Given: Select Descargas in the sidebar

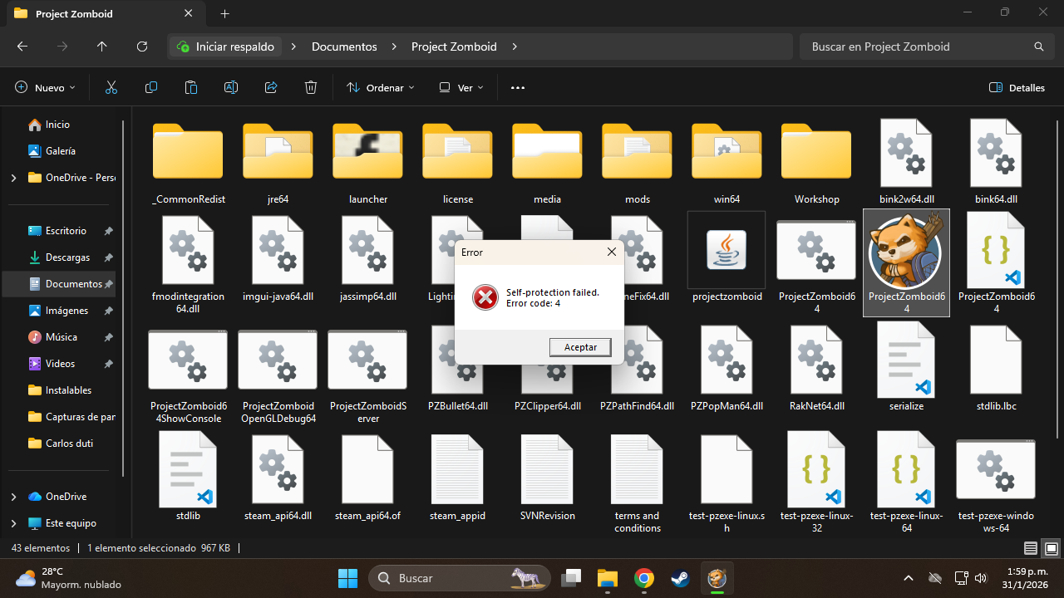Looking at the screenshot, I should click(x=67, y=257).
